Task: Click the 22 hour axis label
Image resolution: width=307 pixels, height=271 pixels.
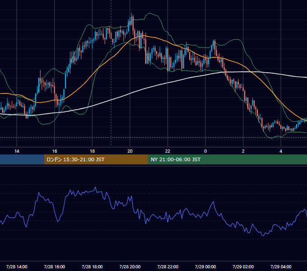Action: click(x=167, y=151)
